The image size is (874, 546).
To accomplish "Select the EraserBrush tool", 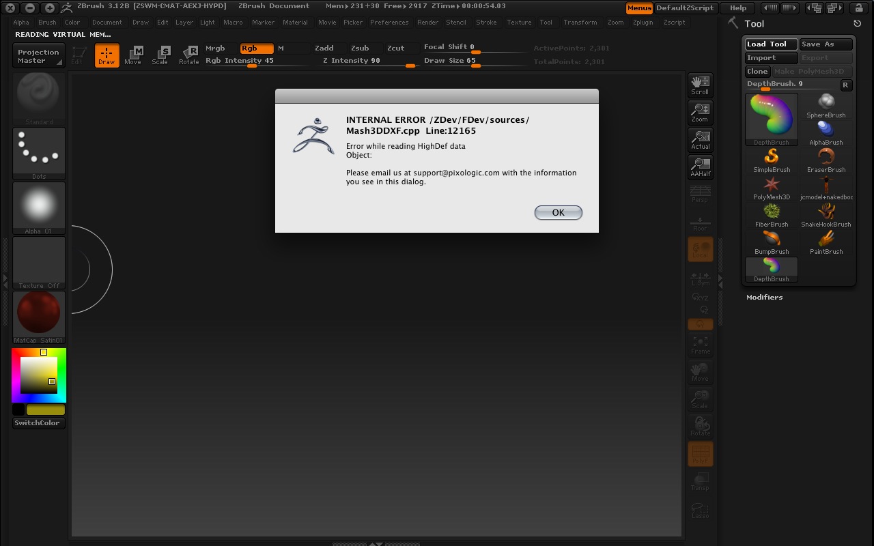I will click(x=826, y=160).
